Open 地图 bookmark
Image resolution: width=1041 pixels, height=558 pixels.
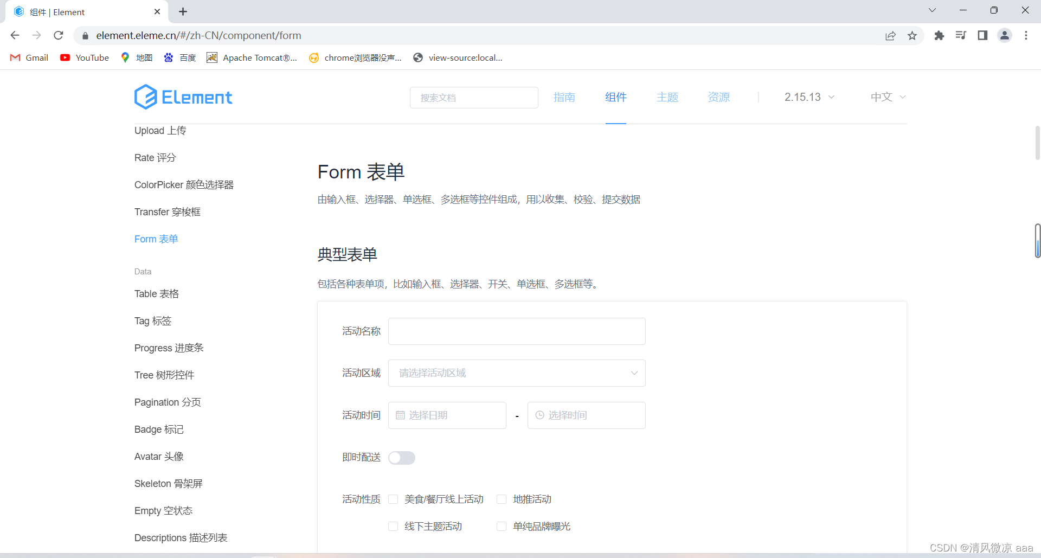137,57
